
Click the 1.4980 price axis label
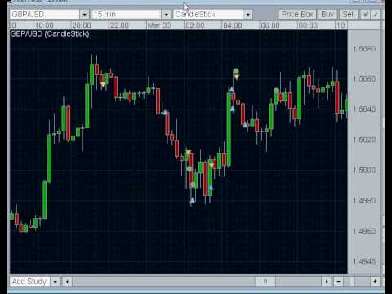pyautogui.click(x=364, y=201)
